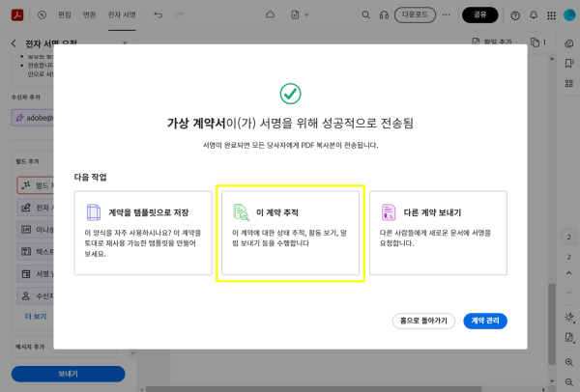Image resolution: width=580 pixels, height=392 pixels.
Task: Click the headphones read-aloud icon
Action: point(384,15)
